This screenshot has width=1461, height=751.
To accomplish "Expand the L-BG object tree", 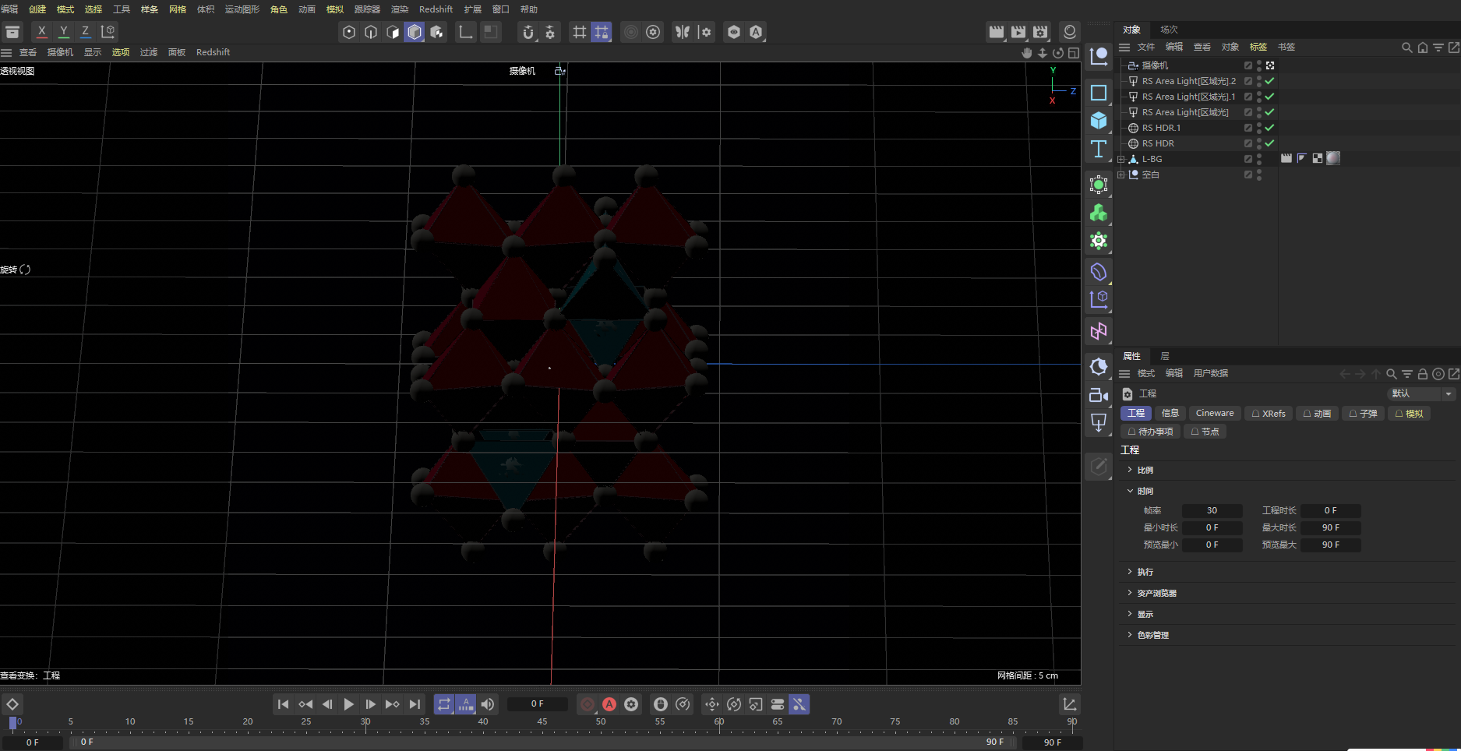I will (x=1120, y=159).
